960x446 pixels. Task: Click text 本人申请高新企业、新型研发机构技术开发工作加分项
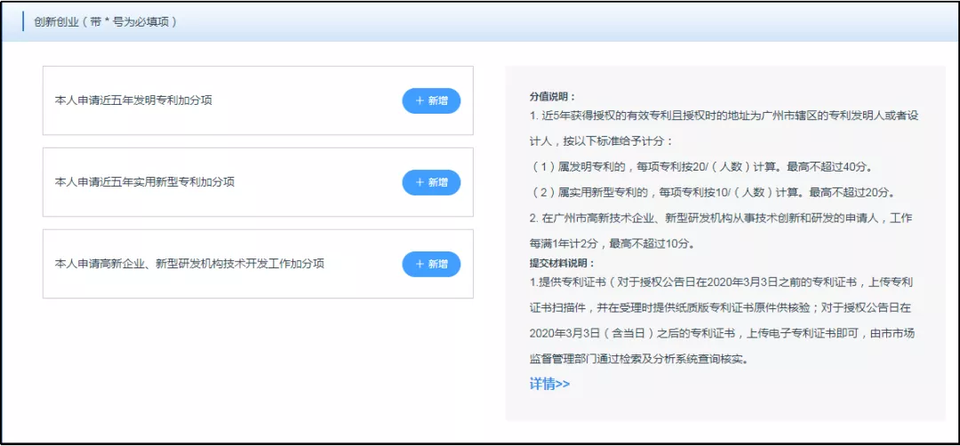pyautogui.click(x=189, y=264)
